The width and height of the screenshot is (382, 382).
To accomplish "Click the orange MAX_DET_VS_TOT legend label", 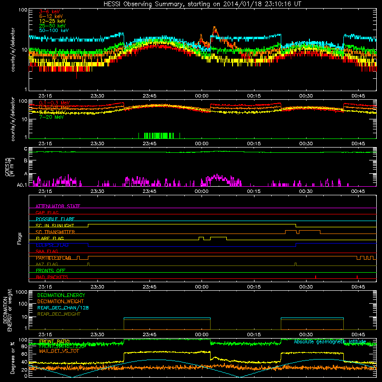I will [x=59, y=351].
